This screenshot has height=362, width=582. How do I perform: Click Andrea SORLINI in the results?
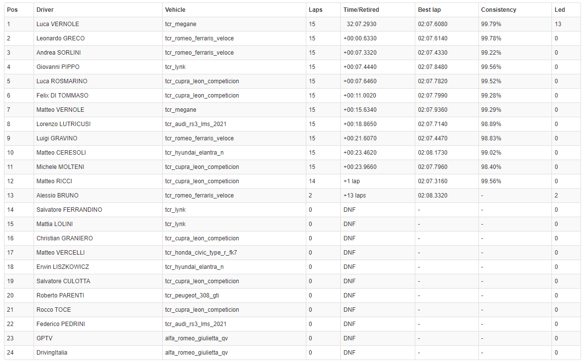(59, 53)
